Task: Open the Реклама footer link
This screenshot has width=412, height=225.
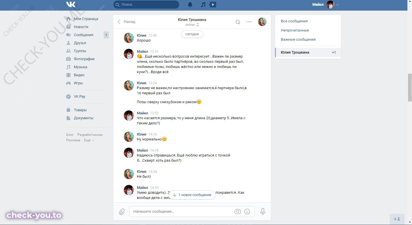Action: [73, 140]
